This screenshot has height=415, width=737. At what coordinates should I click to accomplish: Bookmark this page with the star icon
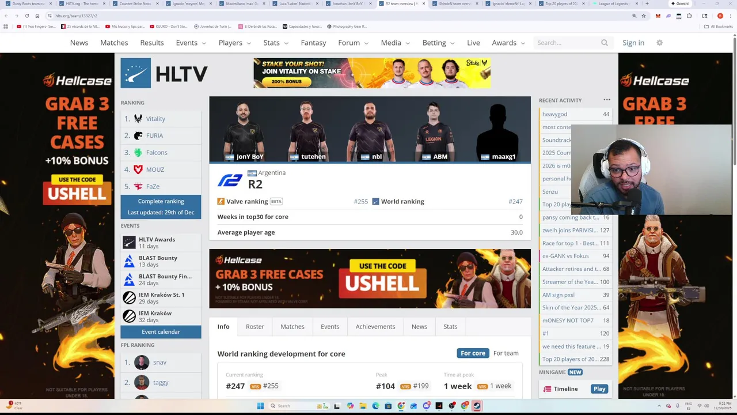coord(644,16)
